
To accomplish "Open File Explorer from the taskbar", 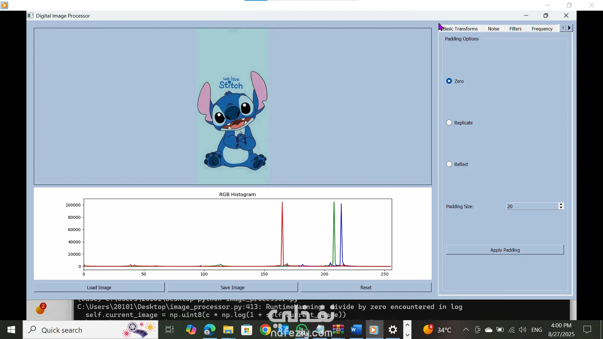I will point(228,330).
